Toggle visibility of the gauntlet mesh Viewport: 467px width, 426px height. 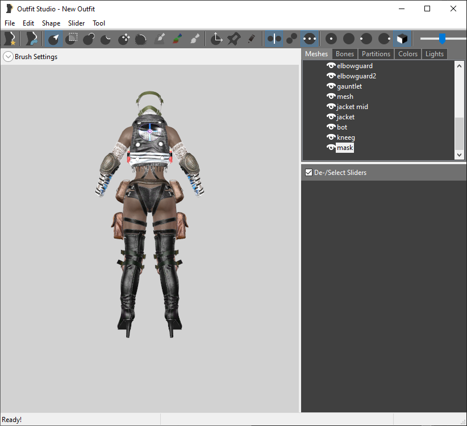[x=331, y=86]
